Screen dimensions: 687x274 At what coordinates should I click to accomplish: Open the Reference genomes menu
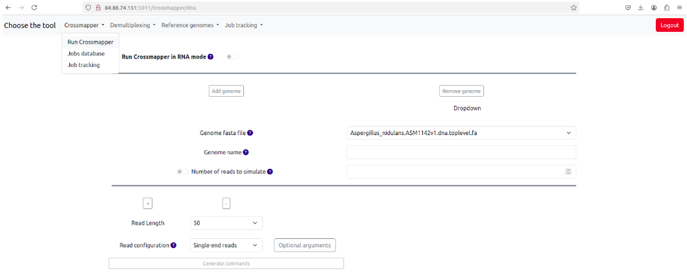click(190, 25)
